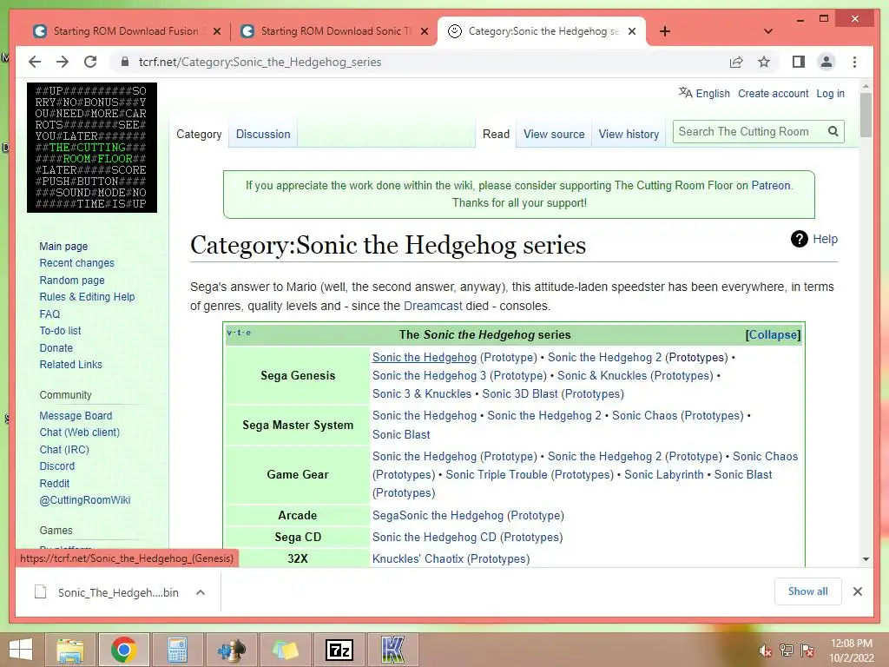Click the English language link
The height and width of the screenshot is (667, 889).
[x=713, y=94]
